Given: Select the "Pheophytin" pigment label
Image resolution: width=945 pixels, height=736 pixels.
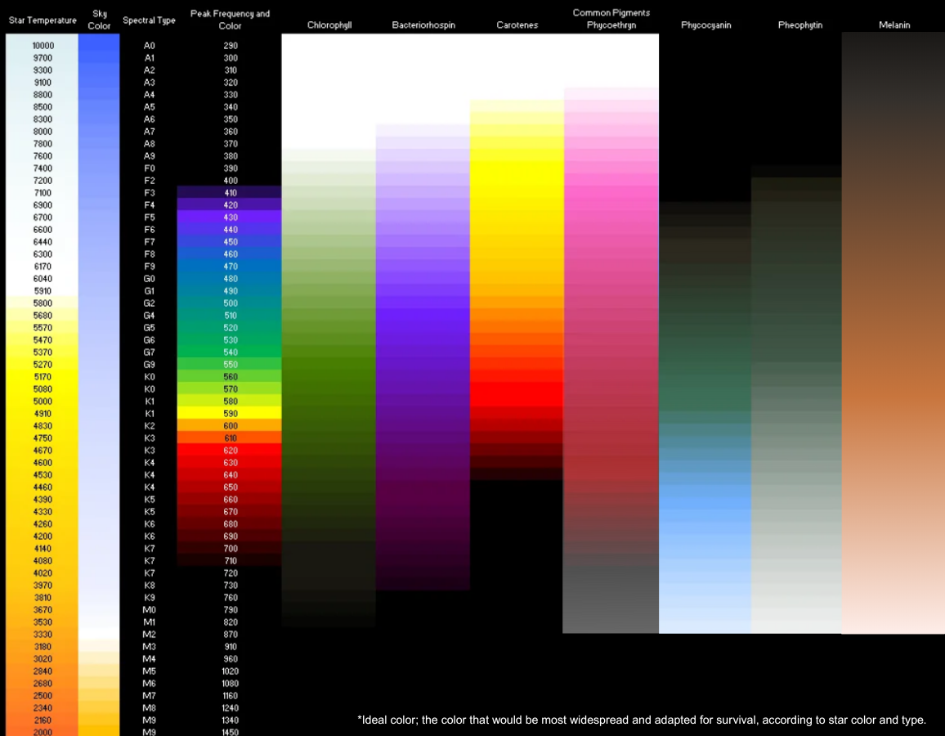Looking at the screenshot, I should pos(799,25).
